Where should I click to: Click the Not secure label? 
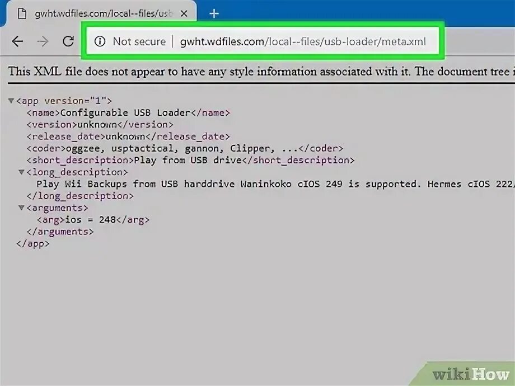(x=139, y=41)
